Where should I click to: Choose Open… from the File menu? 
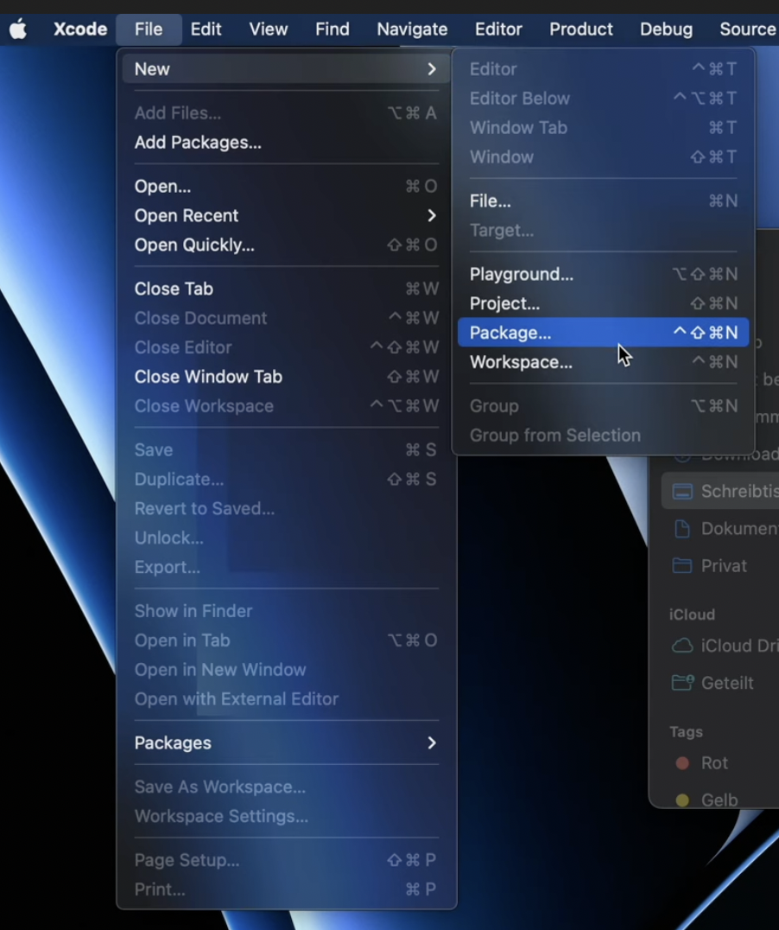click(286, 186)
